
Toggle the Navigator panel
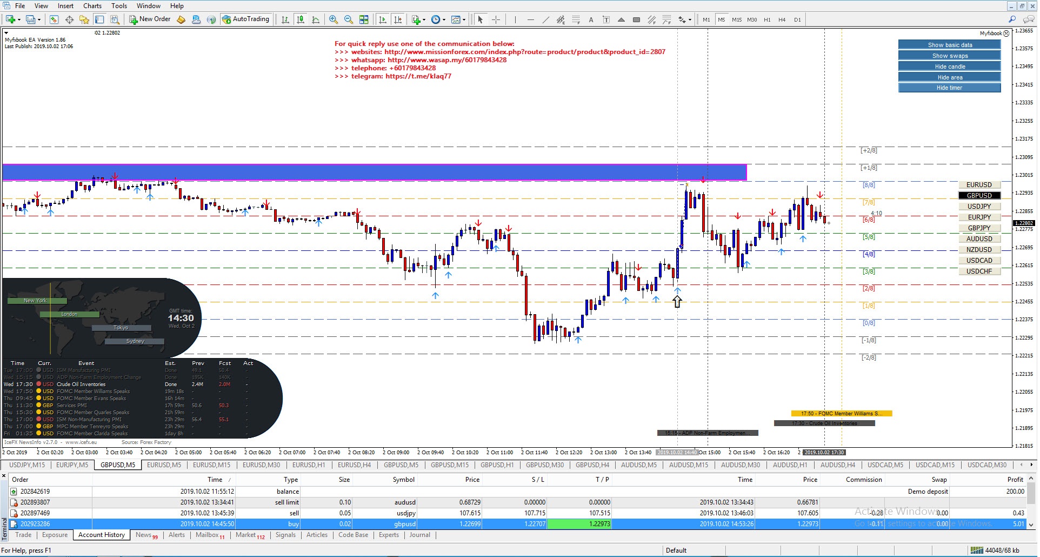(84, 19)
